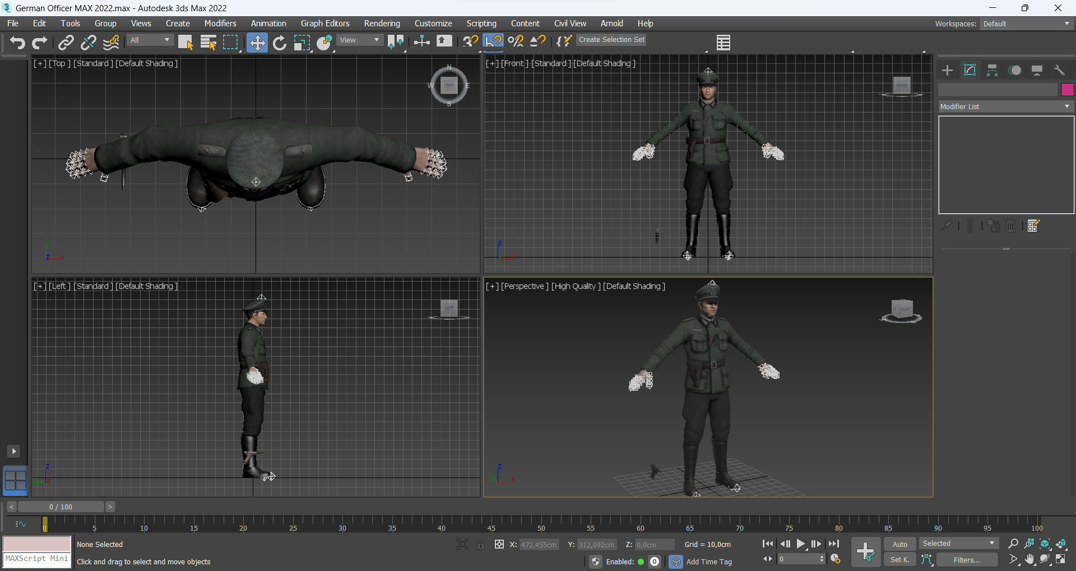This screenshot has height=571, width=1076.
Task: Open the Motion command panel tab
Action: [x=1014, y=70]
